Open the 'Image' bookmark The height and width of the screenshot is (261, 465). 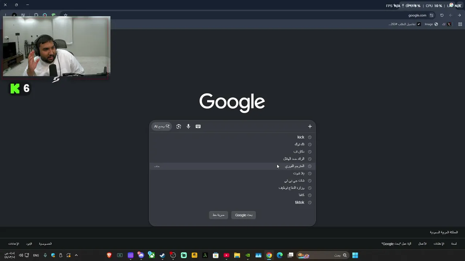tap(431, 24)
